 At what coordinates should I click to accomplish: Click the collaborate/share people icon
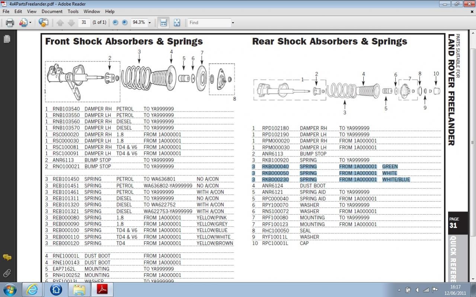pyautogui.click(x=23, y=23)
